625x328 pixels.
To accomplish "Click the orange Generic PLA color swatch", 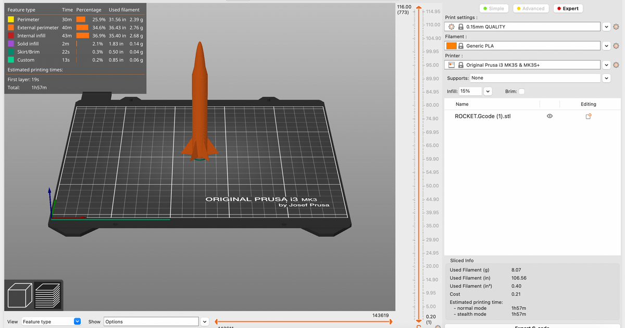I will coord(451,45).
